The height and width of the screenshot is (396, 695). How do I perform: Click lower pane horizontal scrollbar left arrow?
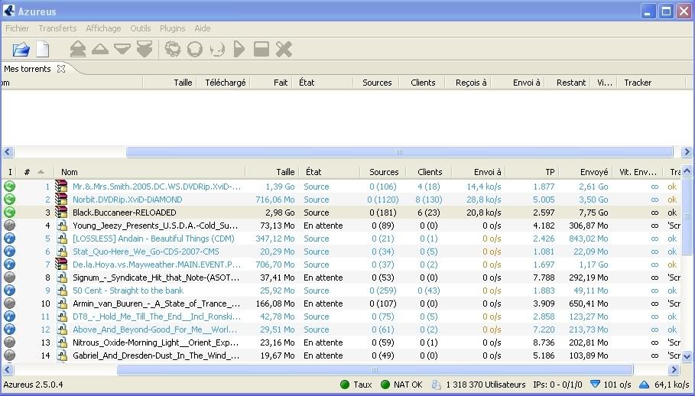(8, 369)
